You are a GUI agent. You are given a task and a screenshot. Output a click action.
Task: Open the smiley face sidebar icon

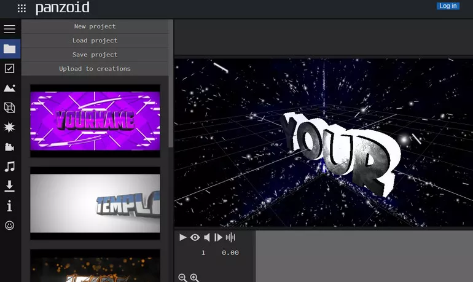coord(10,225)
